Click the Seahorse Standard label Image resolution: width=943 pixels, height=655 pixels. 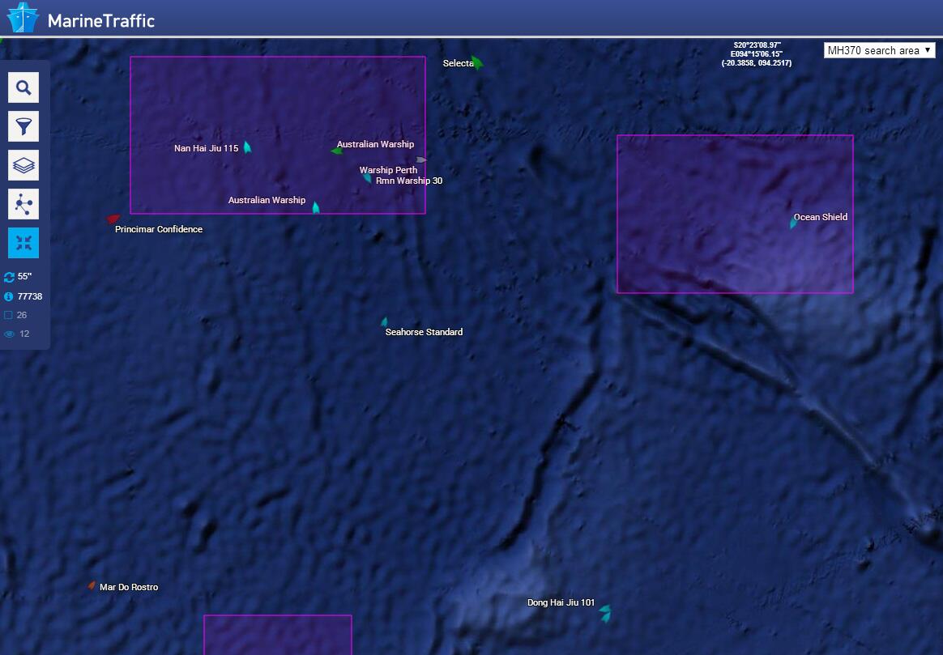(x=424, y=332)
